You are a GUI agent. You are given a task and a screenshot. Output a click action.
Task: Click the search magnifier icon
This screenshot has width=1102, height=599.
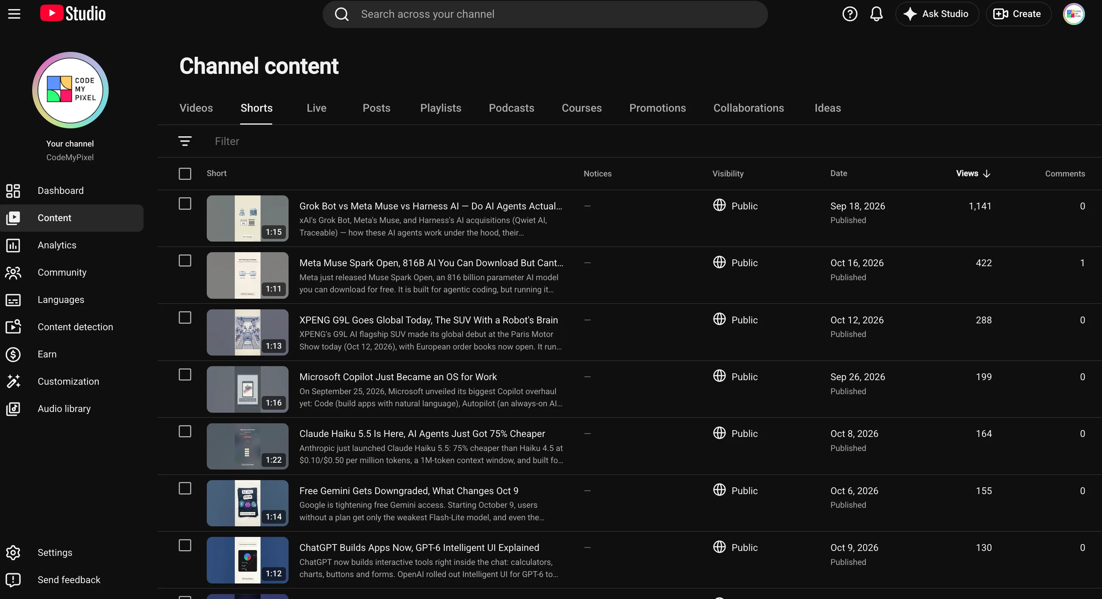click(341, 14)
